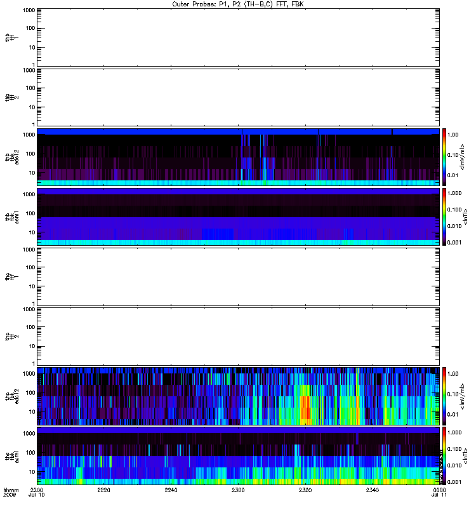Screen dimensions: 476x508
Task: Click the '<|nT|>' unit label beside thc scm1 color bar
Action: pos(465,456)
